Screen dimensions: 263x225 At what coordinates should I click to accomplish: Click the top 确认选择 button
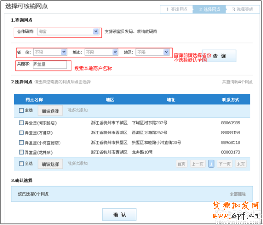[50, 110]
